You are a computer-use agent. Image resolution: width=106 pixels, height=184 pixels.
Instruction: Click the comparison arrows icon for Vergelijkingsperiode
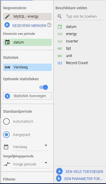[x=7, y=164]
